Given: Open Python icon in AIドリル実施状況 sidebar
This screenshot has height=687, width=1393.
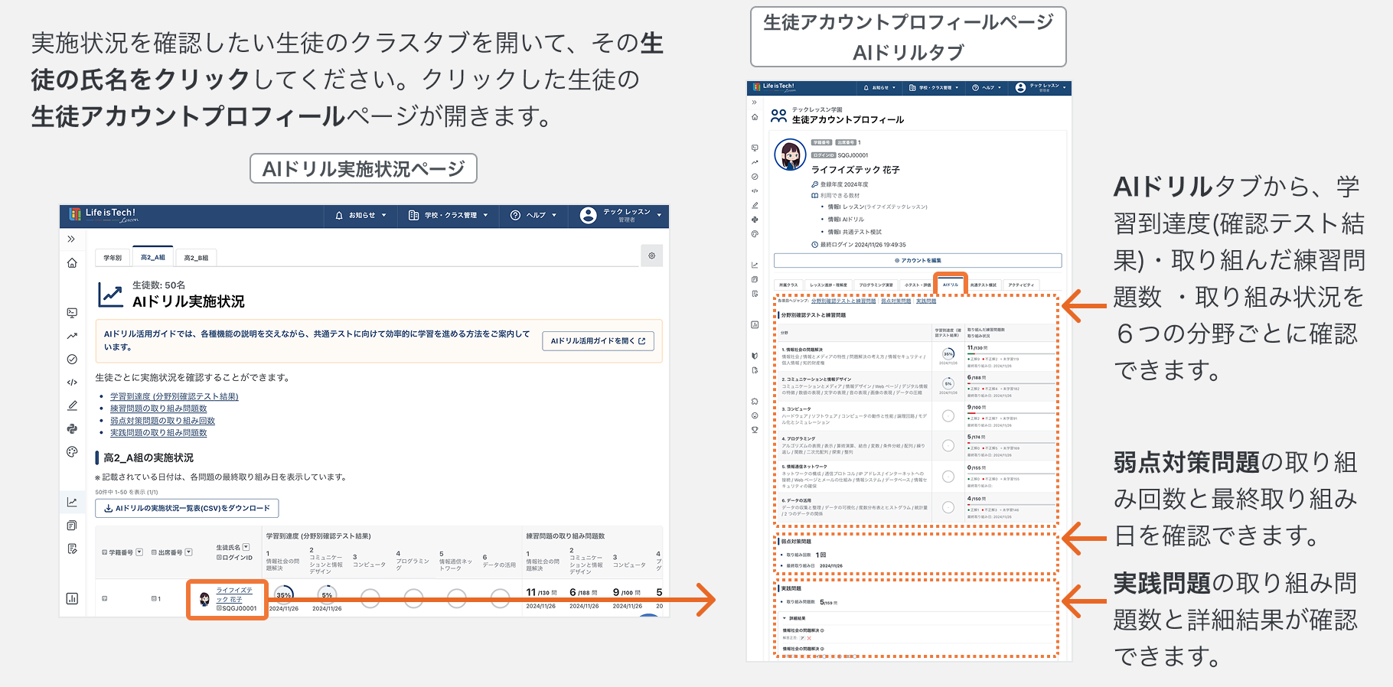Looking at the screenshot, I should pos(72,428).
